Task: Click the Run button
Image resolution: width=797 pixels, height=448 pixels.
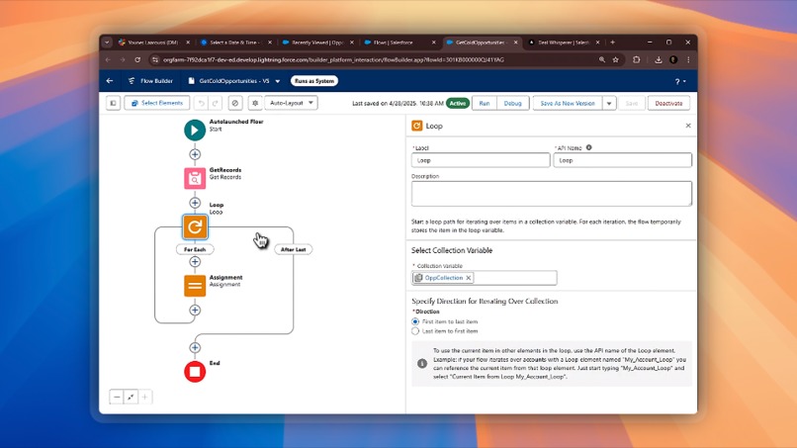Action: point(485,103)
